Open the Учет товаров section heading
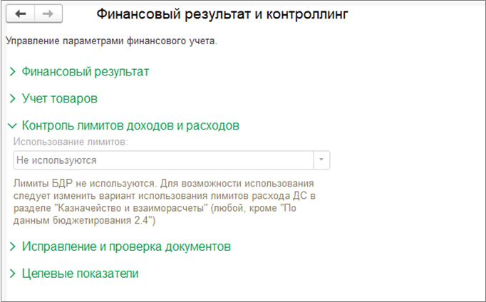The image size is (486, 302). pos(59,98)
